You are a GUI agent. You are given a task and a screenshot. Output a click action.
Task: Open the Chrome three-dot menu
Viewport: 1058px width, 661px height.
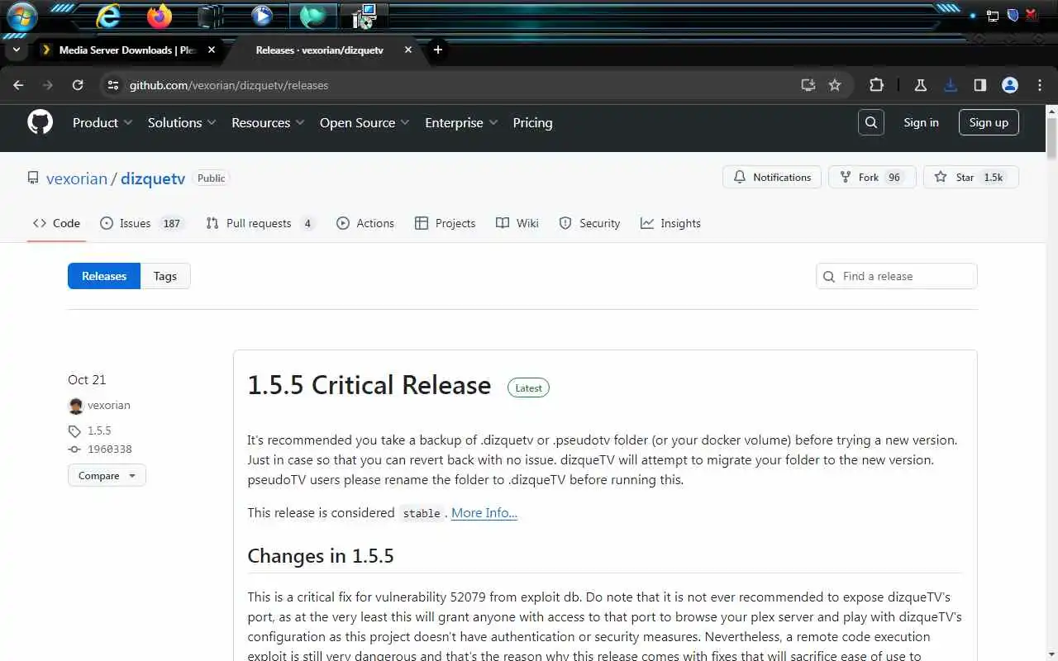pyautogui.click(x=1038, y=85)
